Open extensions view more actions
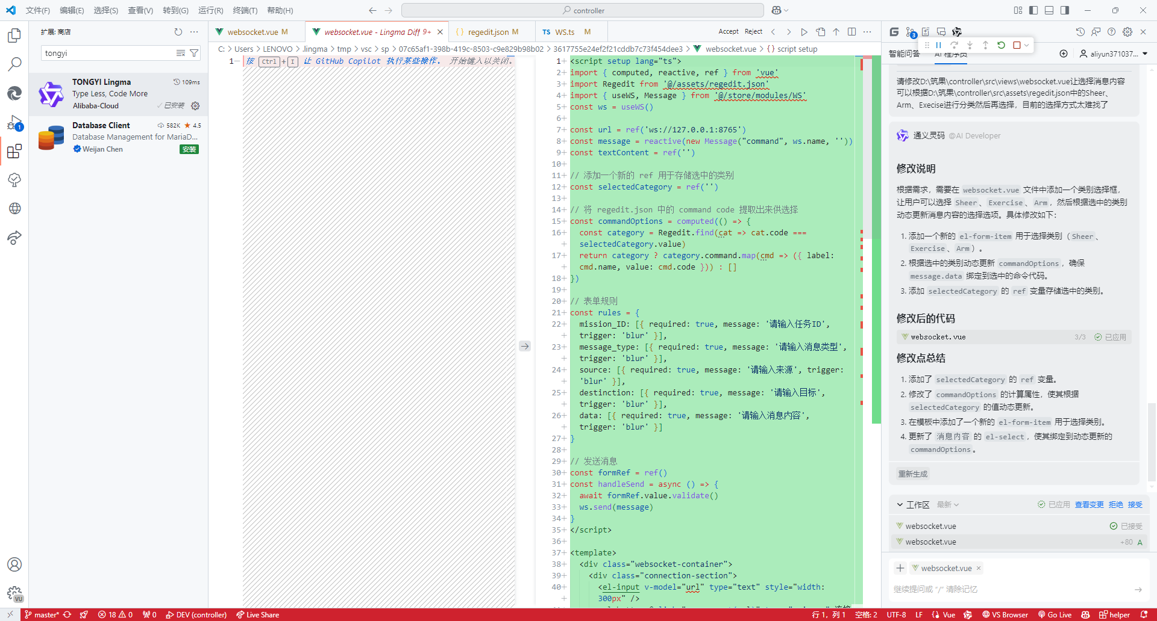The width and height of the screenshot is (1157, 621). 194,32
